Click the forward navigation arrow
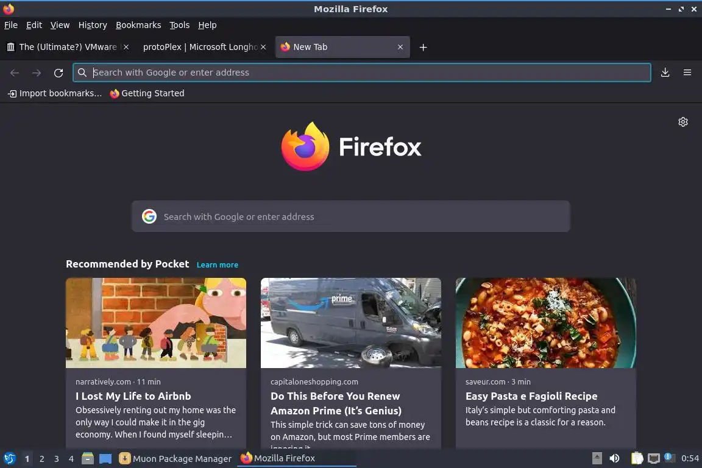 (37, 73)
